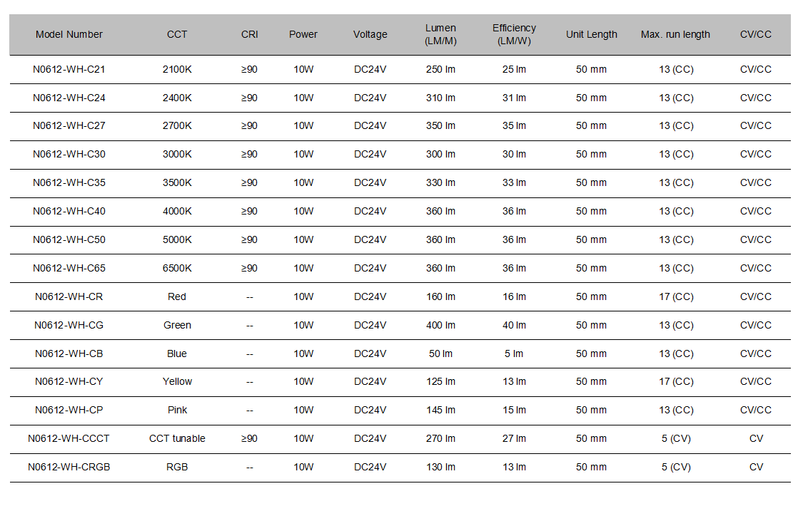Click the Unit Length column header

(592, 34)
